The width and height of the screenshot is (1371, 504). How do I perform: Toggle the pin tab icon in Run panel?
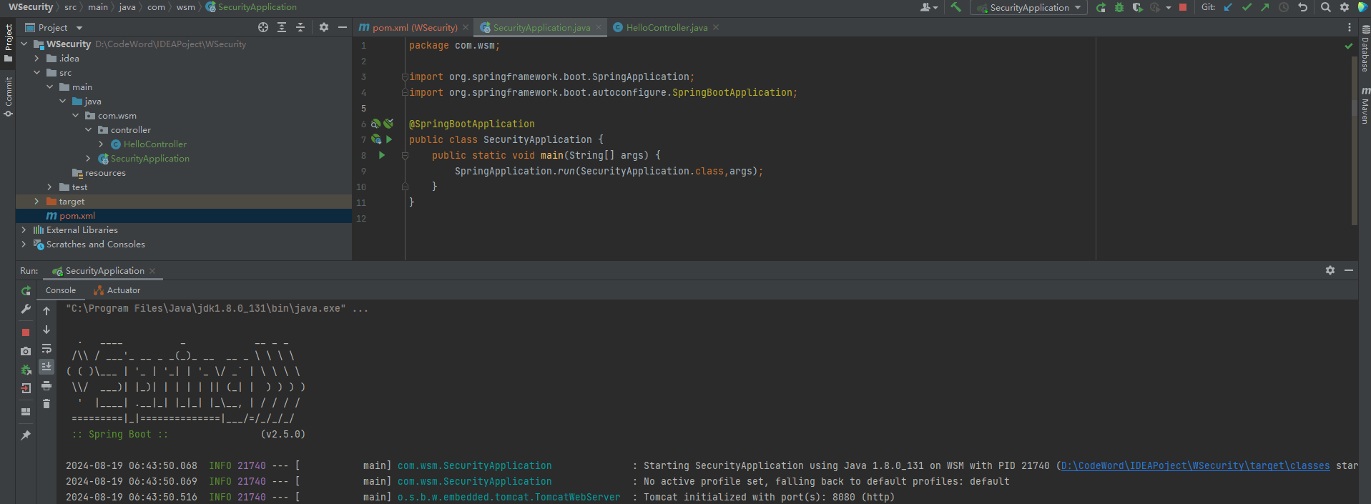point(26,435)
